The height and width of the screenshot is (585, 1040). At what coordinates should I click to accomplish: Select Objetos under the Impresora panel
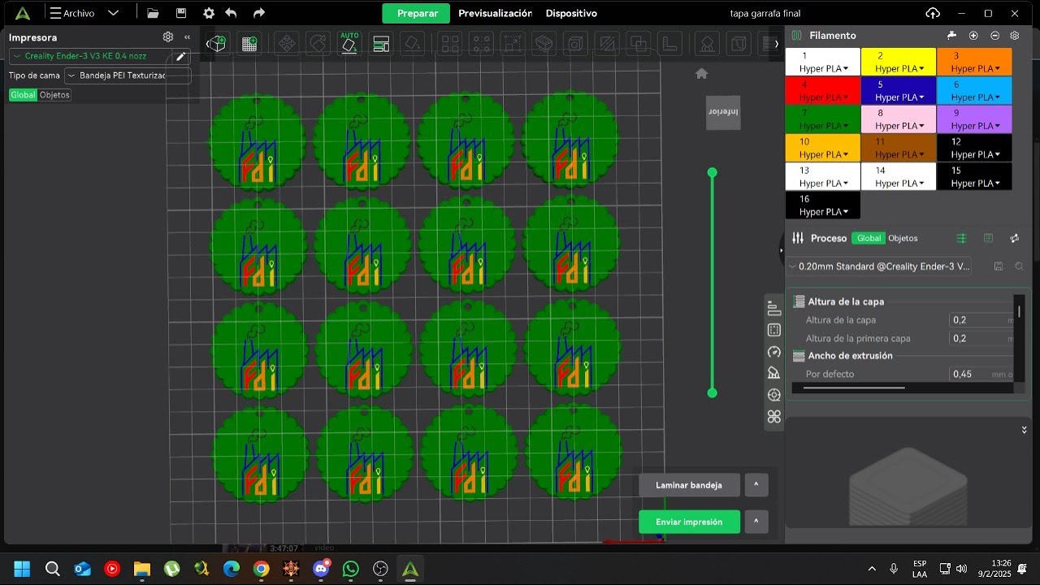click(x=54, y=95)
